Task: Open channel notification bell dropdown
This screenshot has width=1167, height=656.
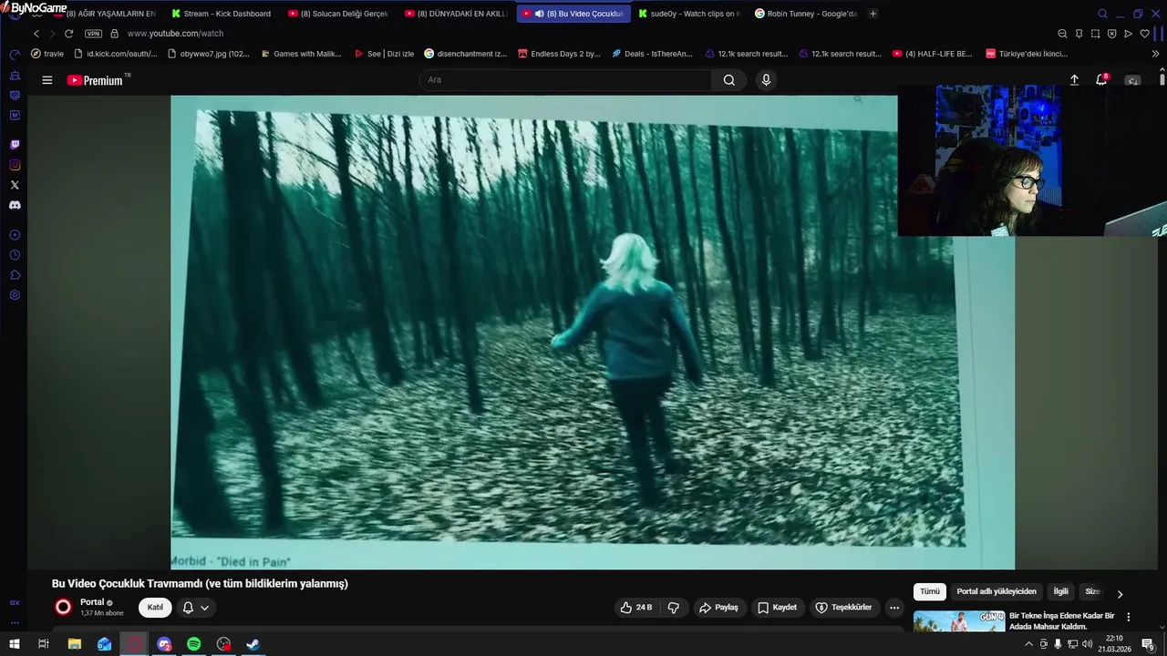Action: pos(195,608)
